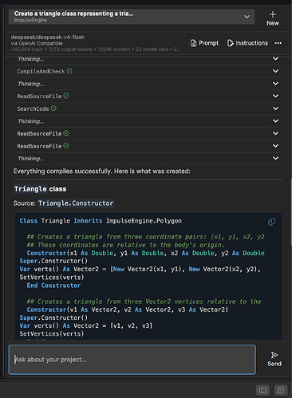This screenshot has width=292, height=398.
Task: Open the Instructions editor
Action: 247,43
